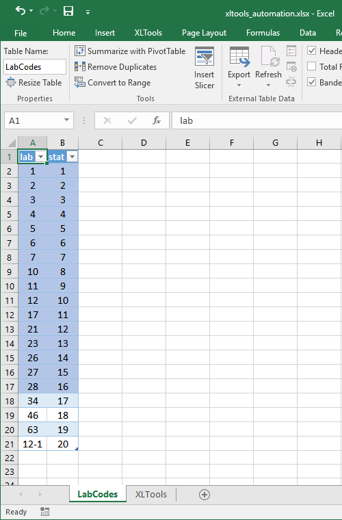Open the lab column filter dropdown
Viewport: 342px width, 520px height.
coord(41,157)
